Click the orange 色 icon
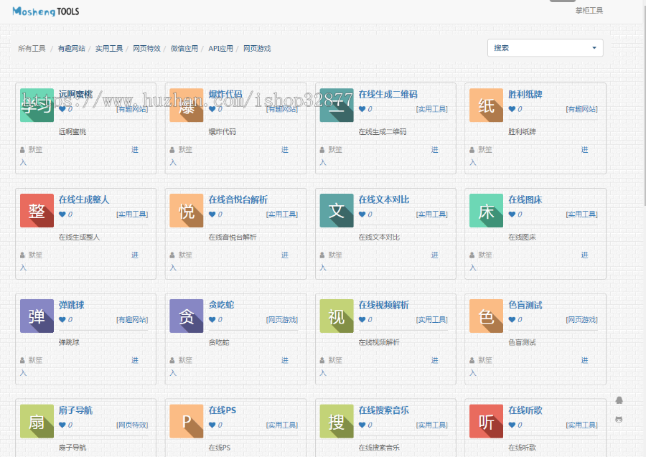Screen dimensions: 646x457 click(486, 316)
